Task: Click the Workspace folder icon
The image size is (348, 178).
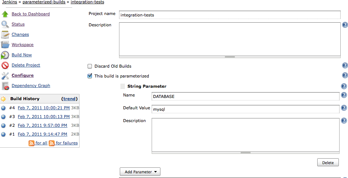Action: tap(5, 45)
